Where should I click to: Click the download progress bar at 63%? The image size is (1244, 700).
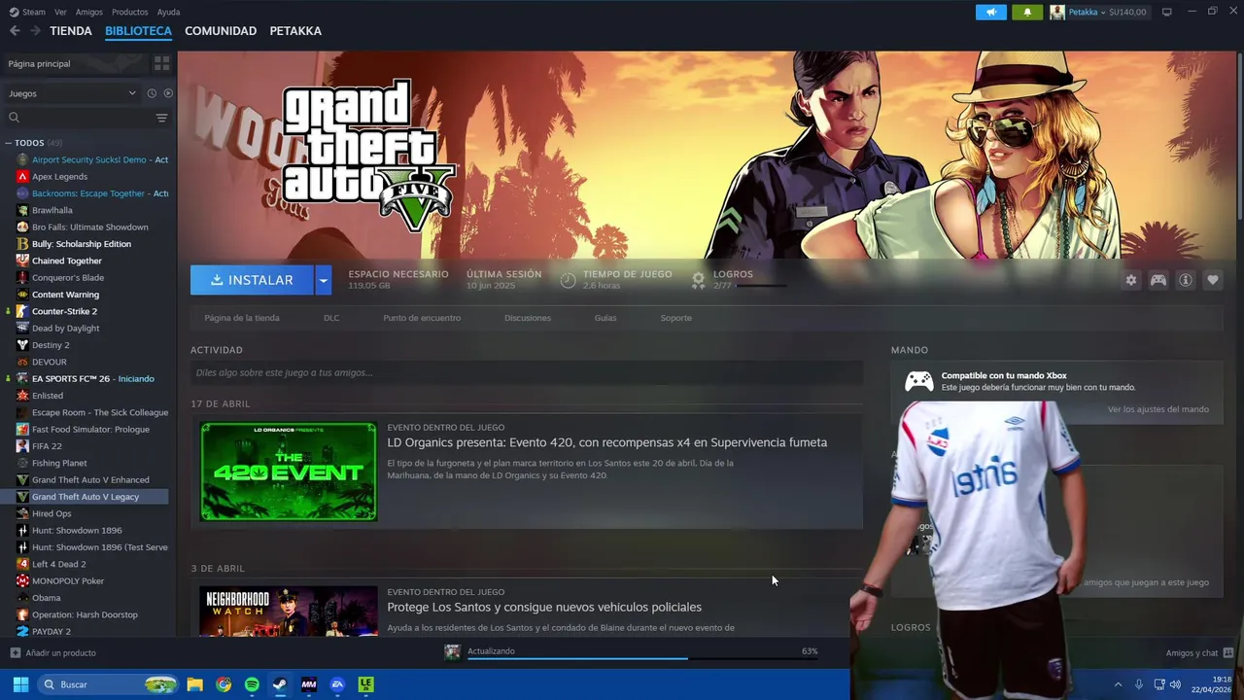pos(642,658)
